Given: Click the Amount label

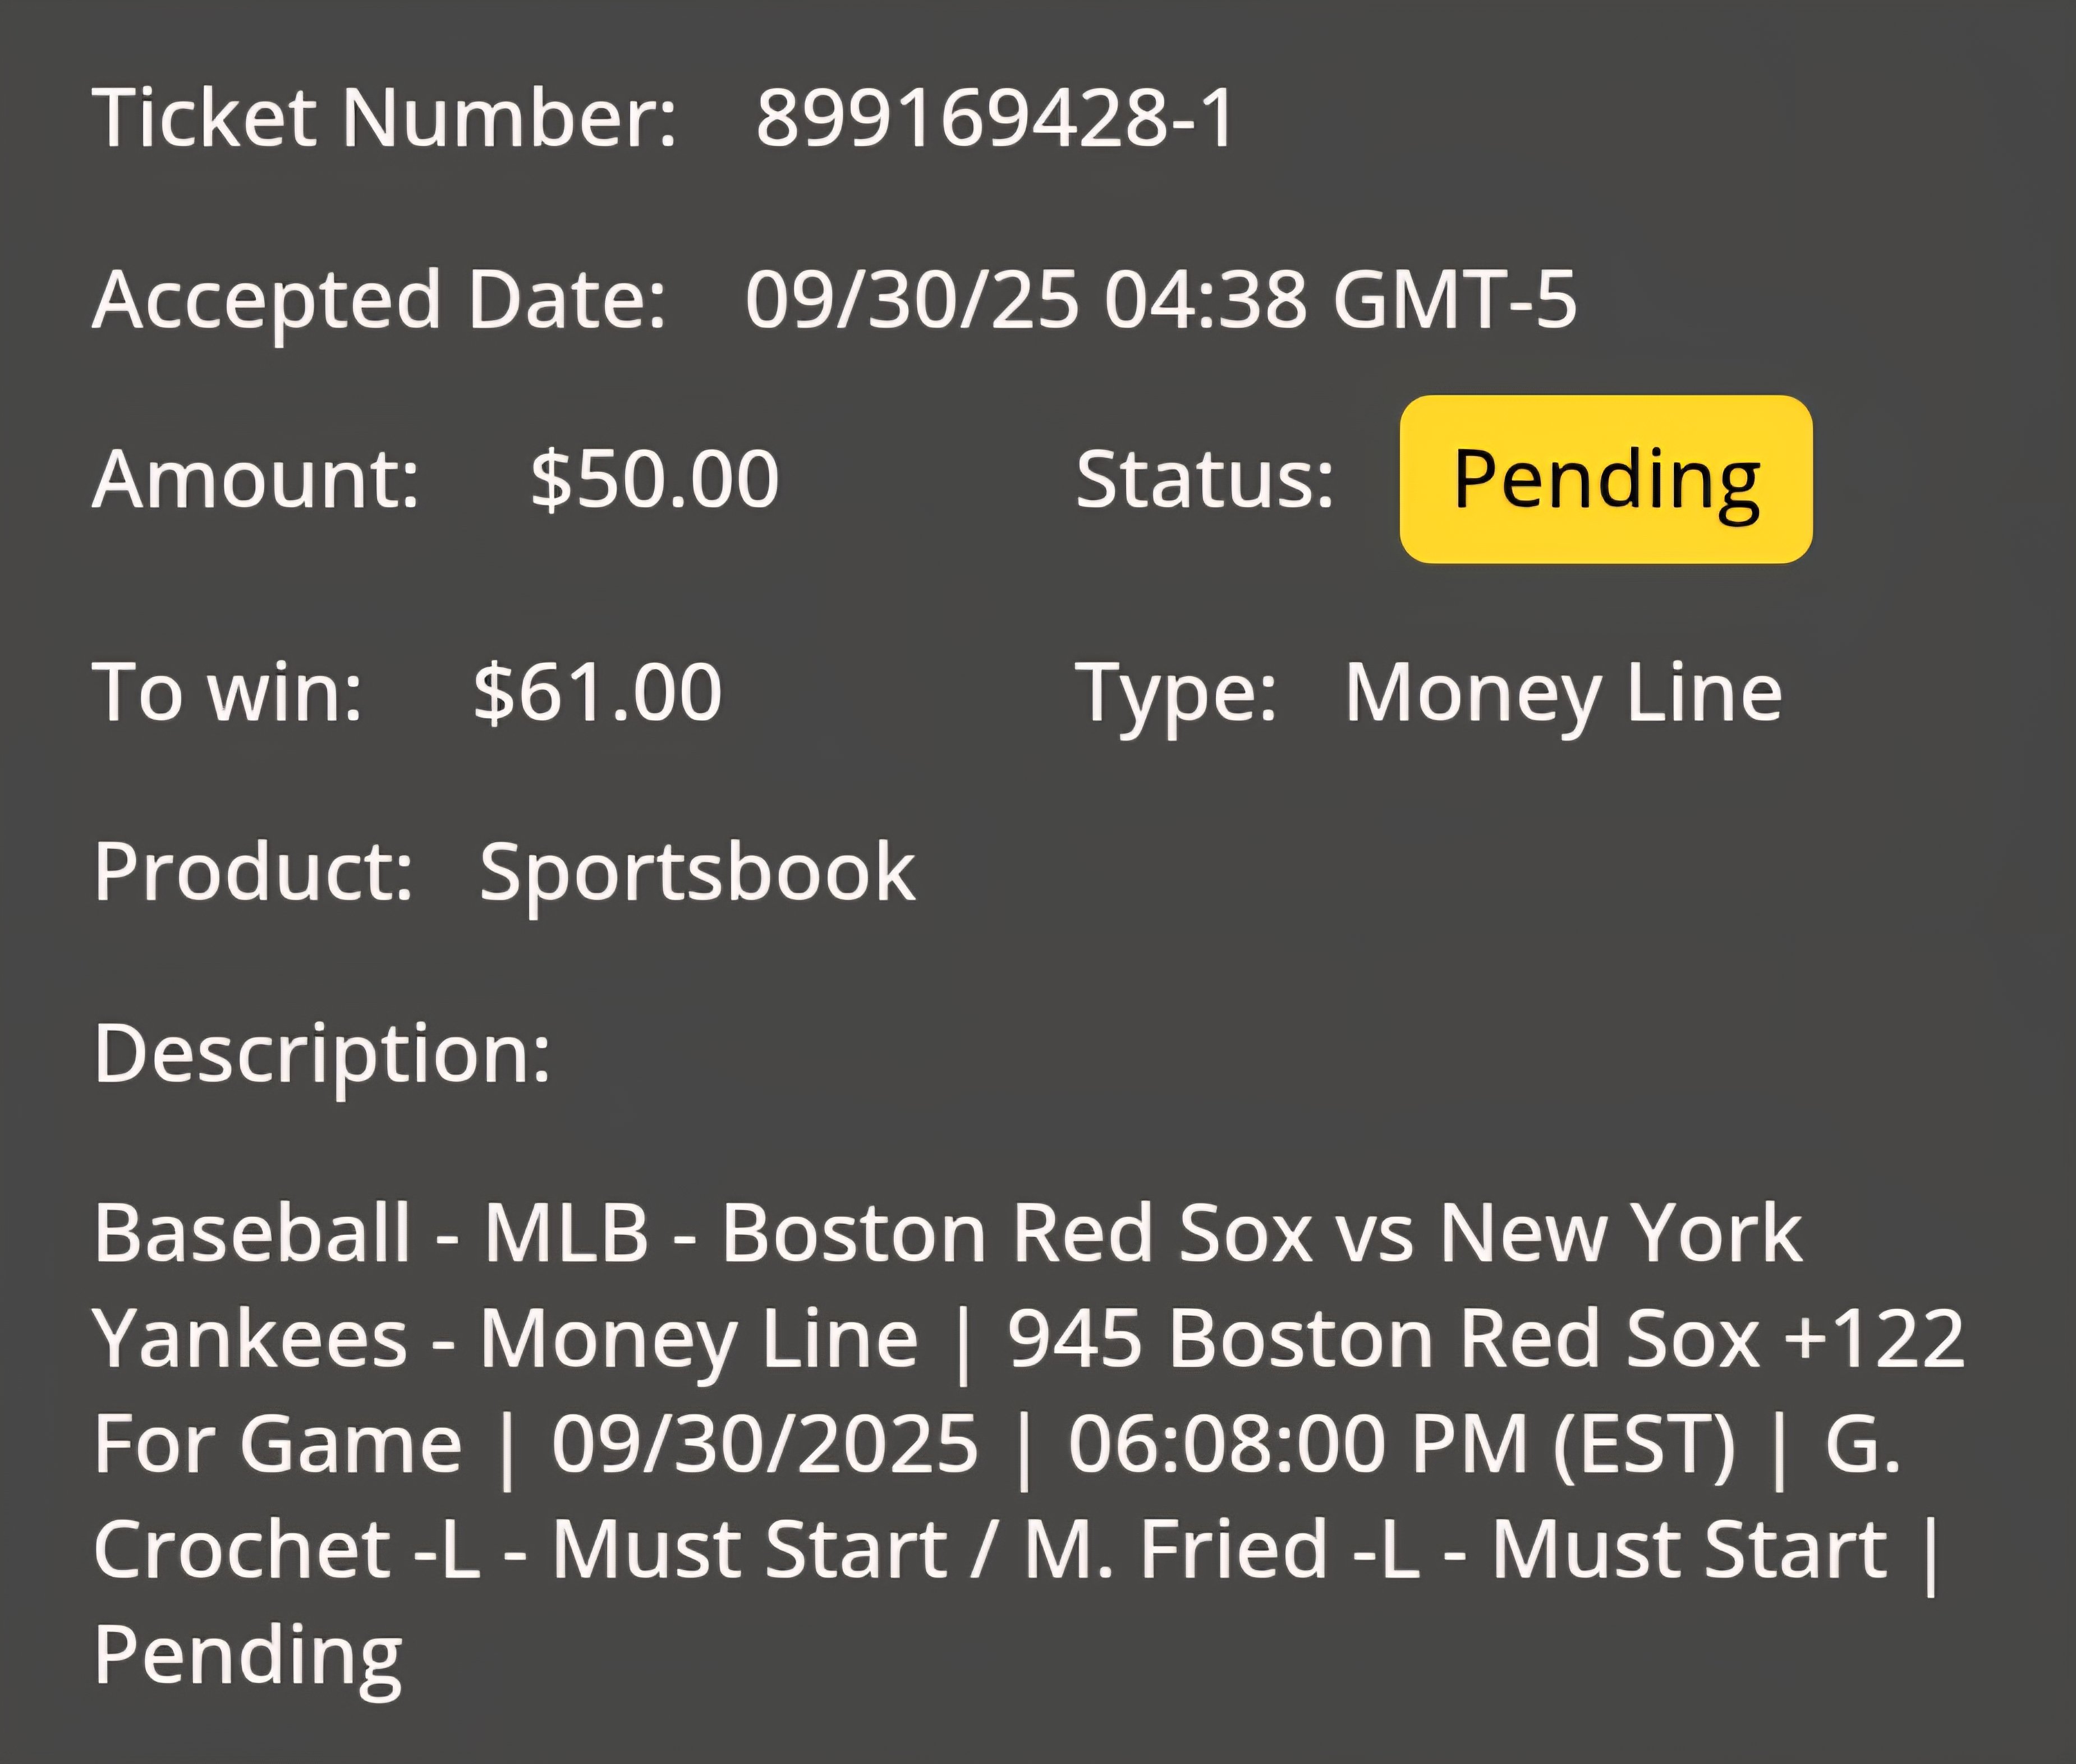Looking at the screenshot, I should (x=256, y=479).
